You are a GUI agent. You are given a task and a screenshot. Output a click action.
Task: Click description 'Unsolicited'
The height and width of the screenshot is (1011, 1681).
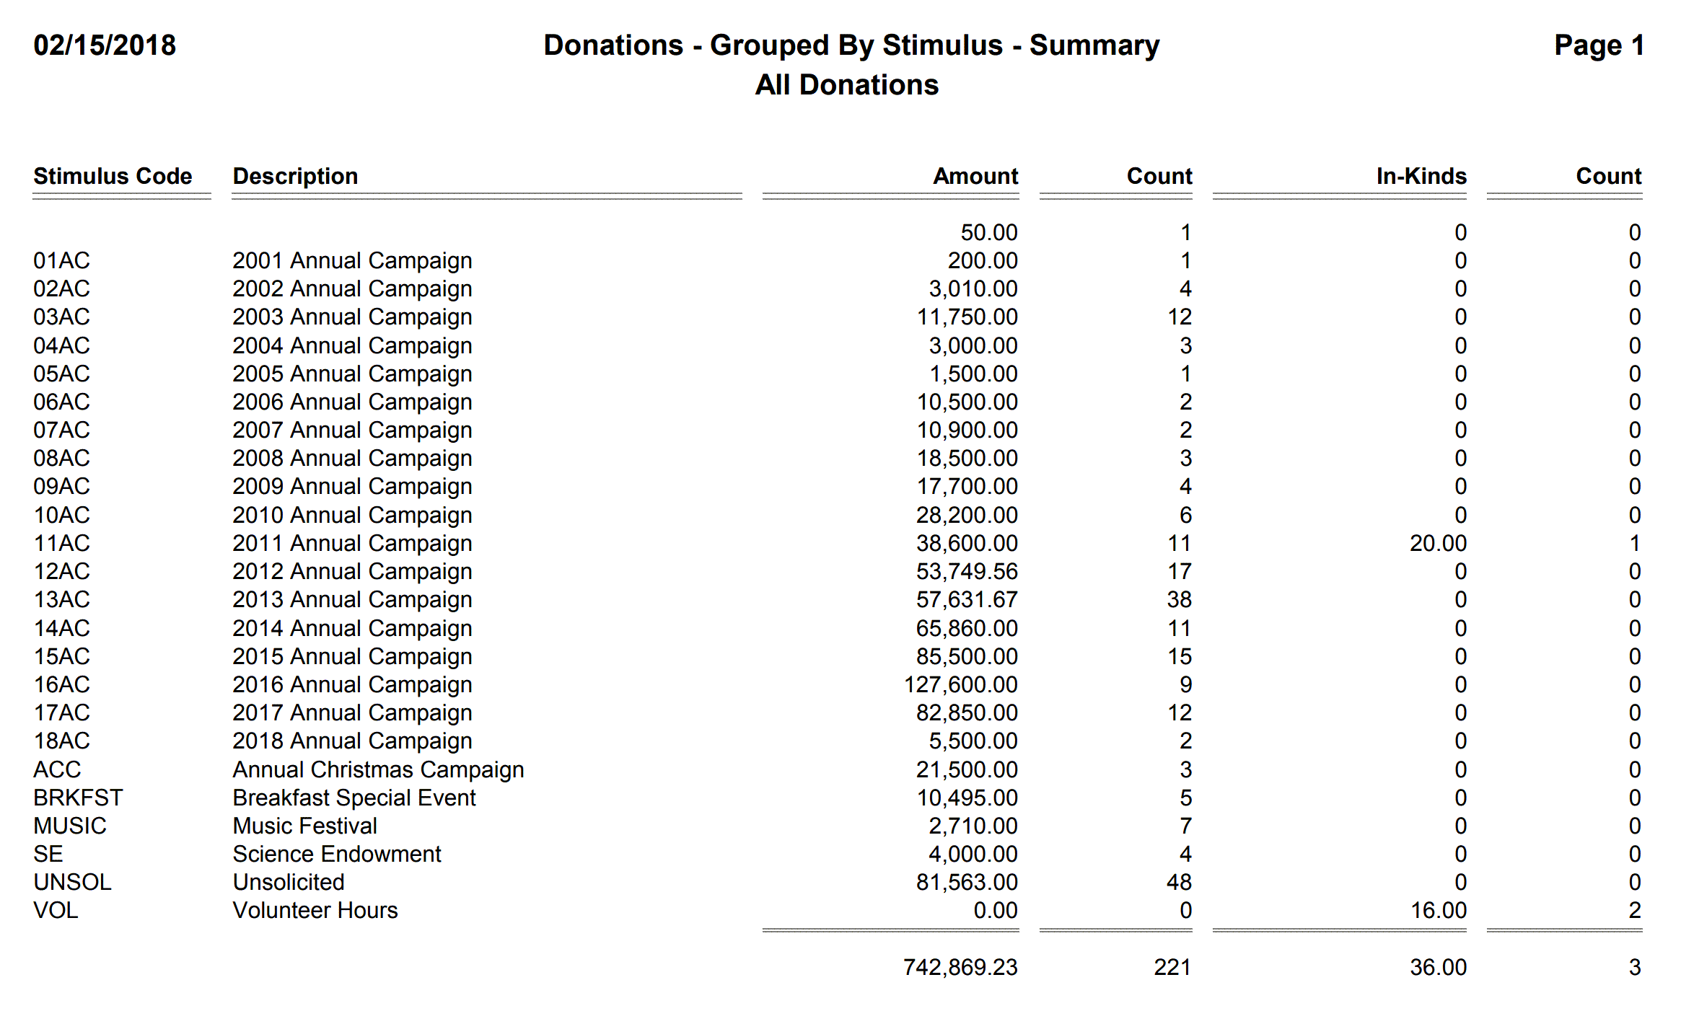[289, 882]
